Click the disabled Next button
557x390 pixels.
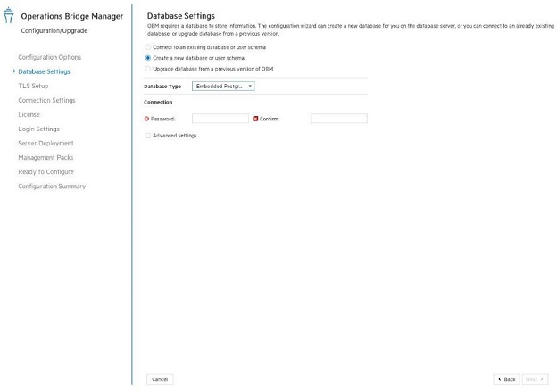click(x=535, y=379)
